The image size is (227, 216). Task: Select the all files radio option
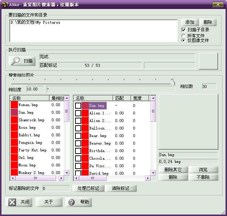tap(184, 36)
